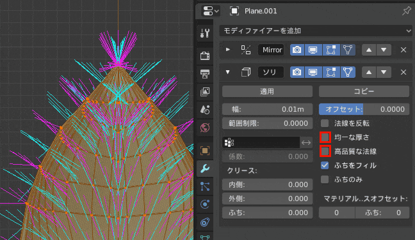This screenshot has height=240, width=415.
Task: Select the Modifiers wrench tab
Action: [x=205, y=169]
